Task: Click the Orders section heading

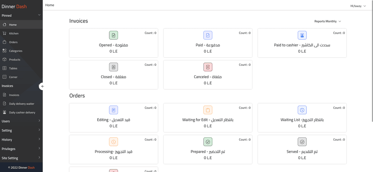Action: [x=77, y=96]
